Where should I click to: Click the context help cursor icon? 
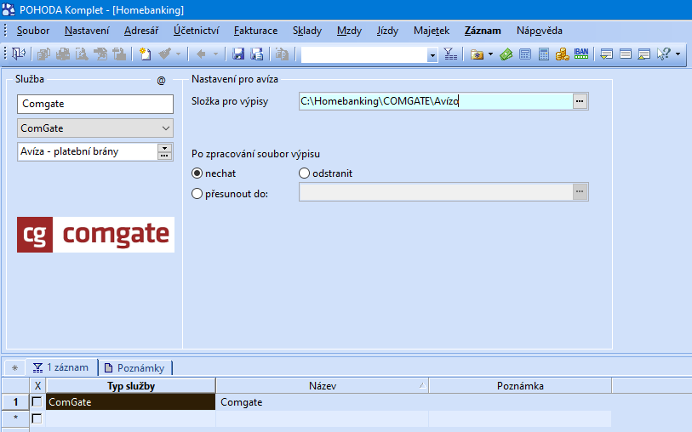tap(664, 54)
